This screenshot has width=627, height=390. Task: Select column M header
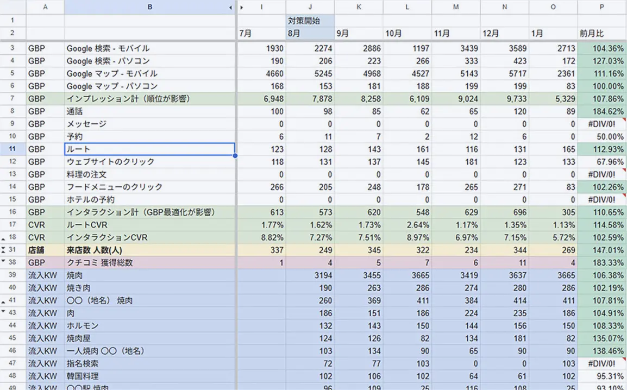456,7
